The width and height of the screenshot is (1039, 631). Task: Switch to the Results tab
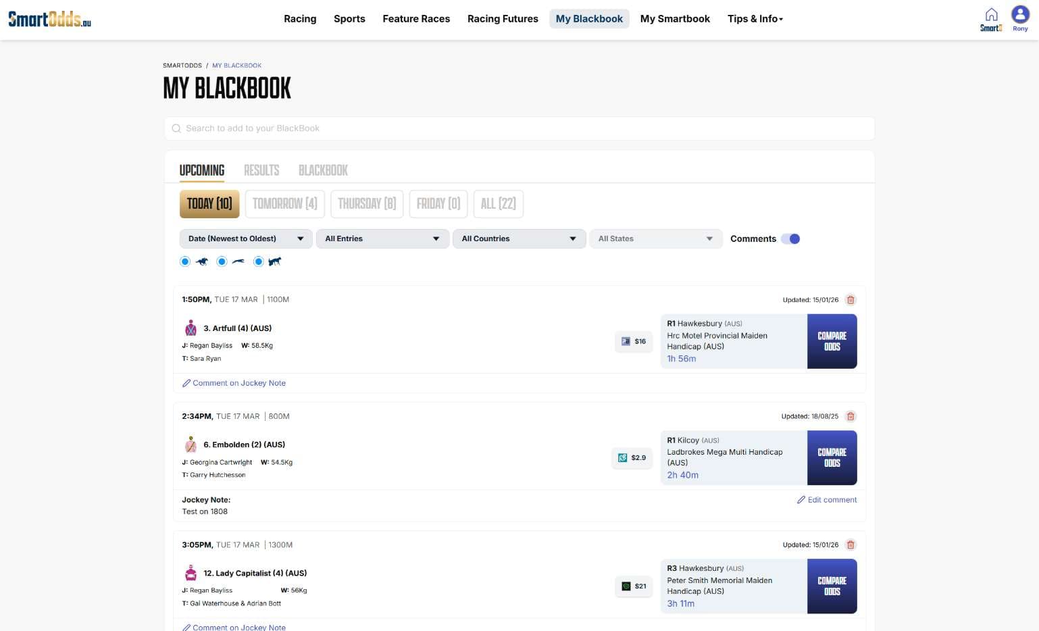tap(261, 170)
